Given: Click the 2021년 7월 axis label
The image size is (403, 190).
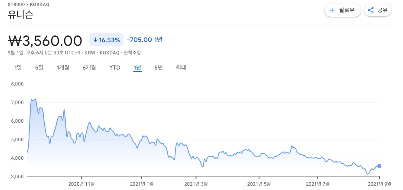Looking at the screenshot, I should point(318,184).
